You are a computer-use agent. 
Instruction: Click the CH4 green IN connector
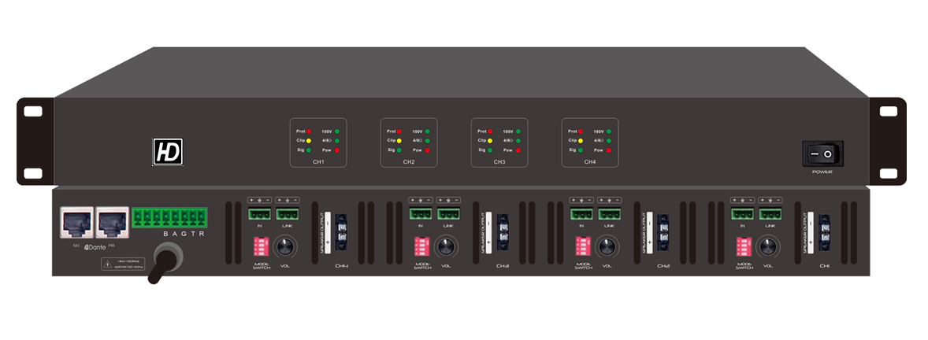(258, 214)
